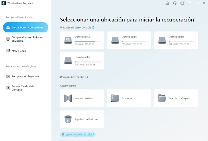Refresh the Unidades de Disco Duro list

pos(93,27)
